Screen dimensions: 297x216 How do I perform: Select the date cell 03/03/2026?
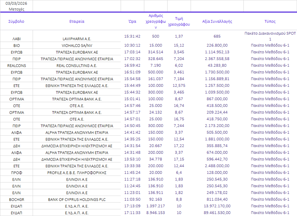tap(16, 4)
